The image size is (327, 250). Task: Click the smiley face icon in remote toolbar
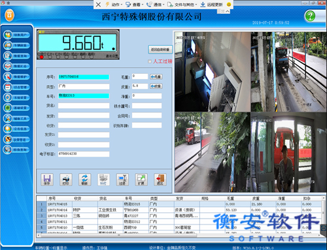pyautogui.click(x=229, y=5)
